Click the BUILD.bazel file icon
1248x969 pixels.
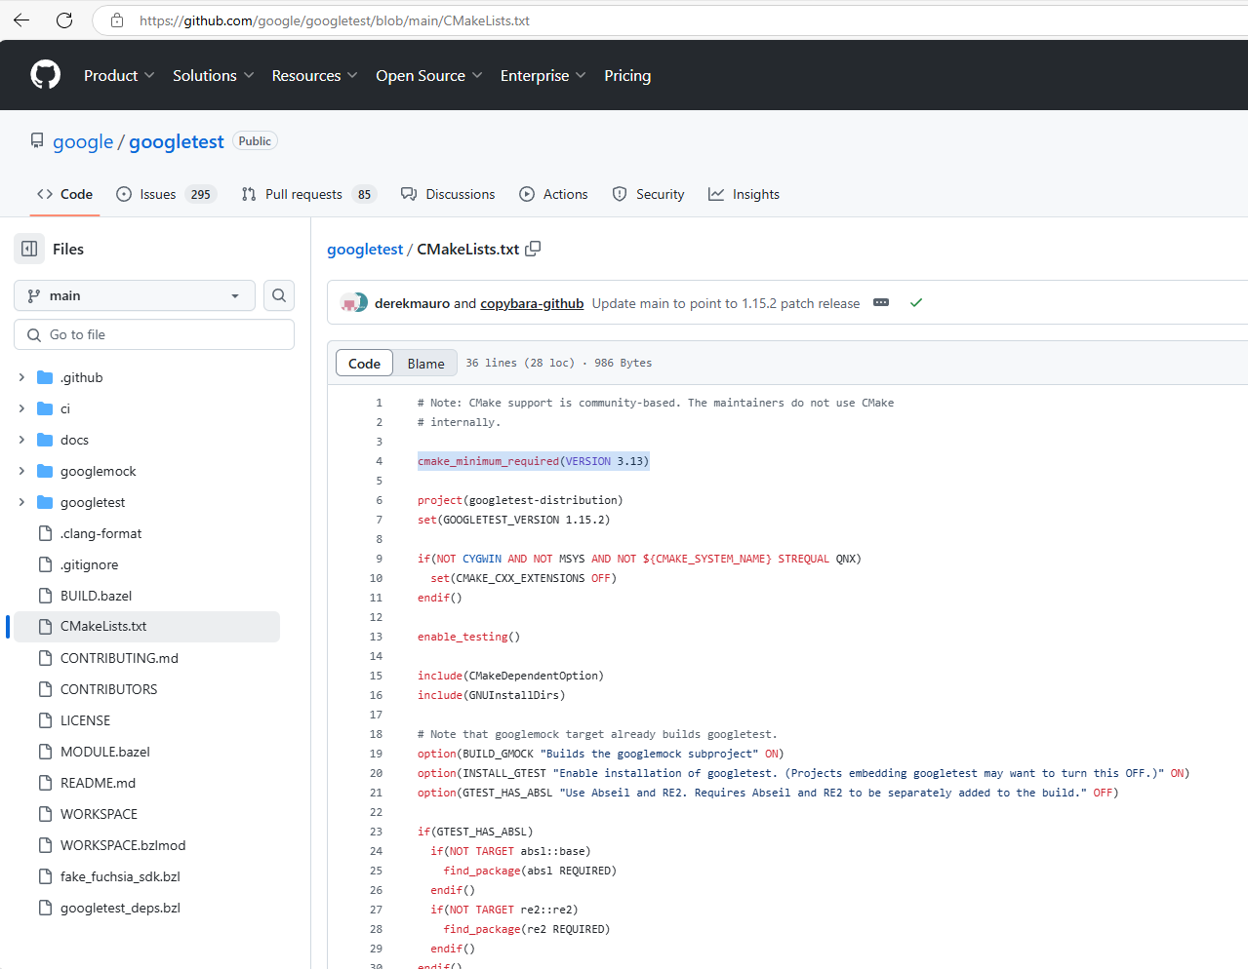click(x=45, y=596)
